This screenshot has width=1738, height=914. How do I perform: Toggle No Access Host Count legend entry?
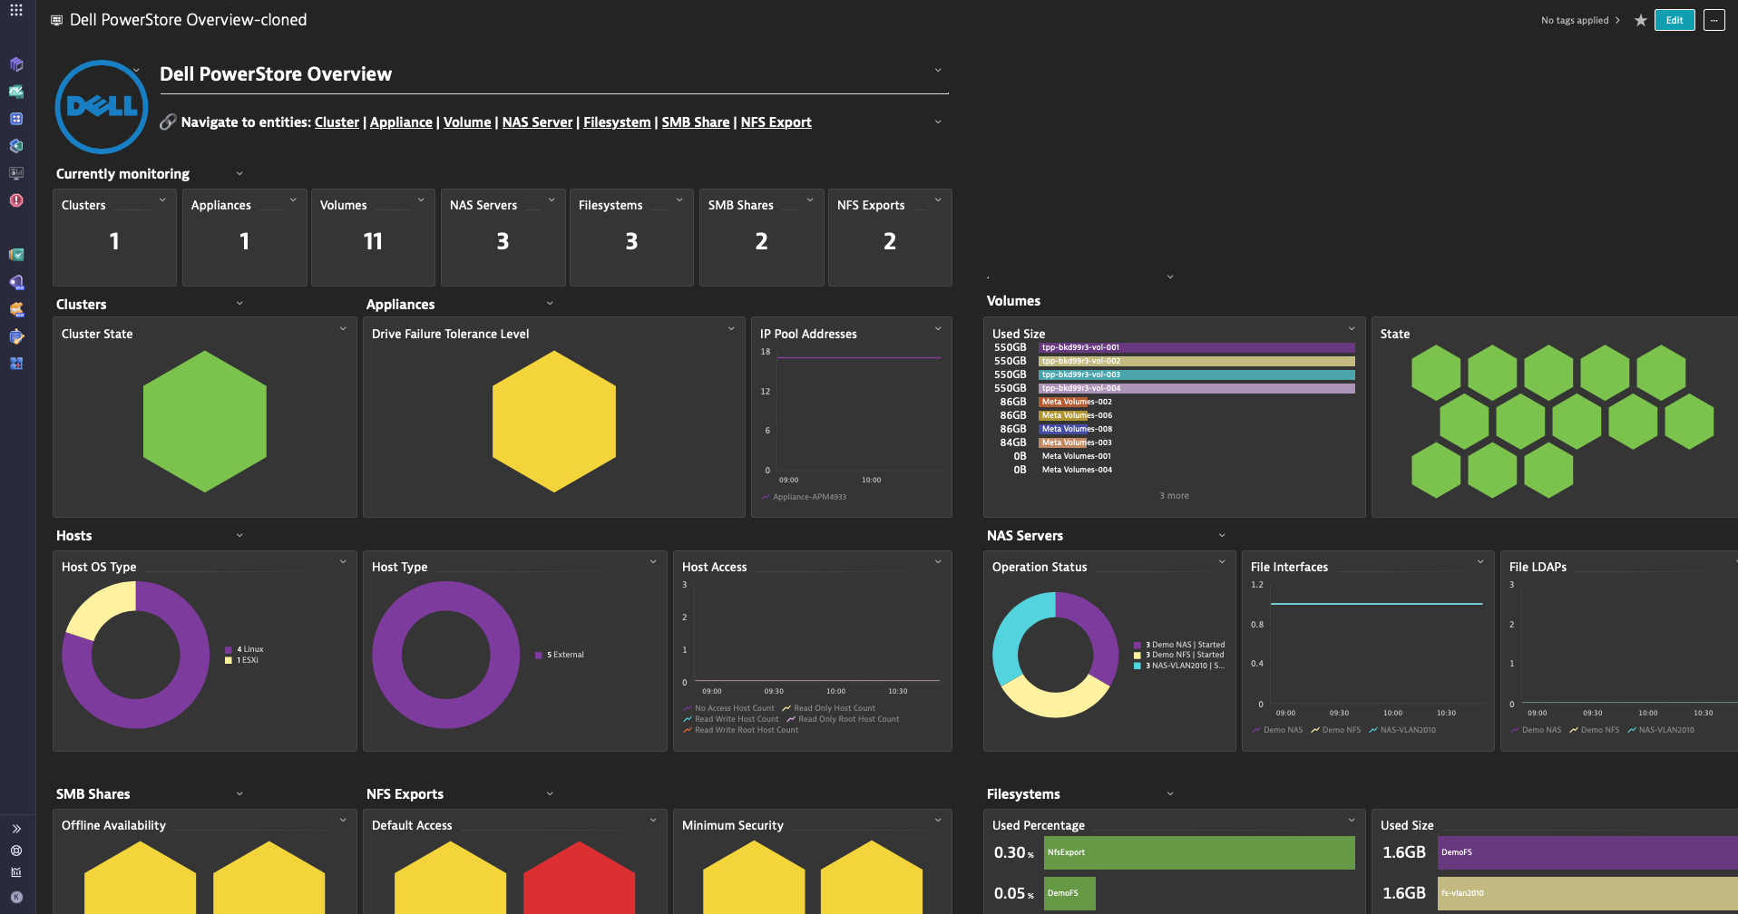(729, 708)
